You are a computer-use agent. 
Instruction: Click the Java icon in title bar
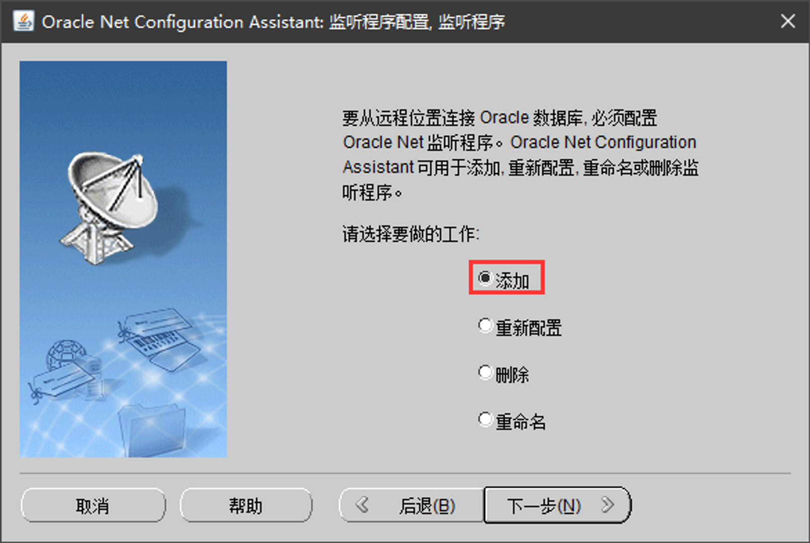(24, 22)
